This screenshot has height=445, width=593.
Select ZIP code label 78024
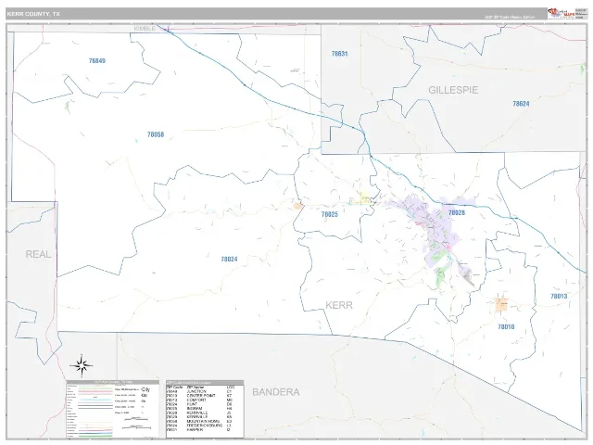229,260
